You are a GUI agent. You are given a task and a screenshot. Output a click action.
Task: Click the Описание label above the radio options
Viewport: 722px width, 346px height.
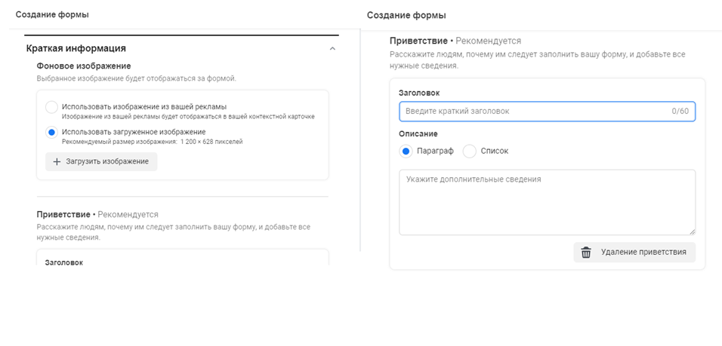pos(418,134)
